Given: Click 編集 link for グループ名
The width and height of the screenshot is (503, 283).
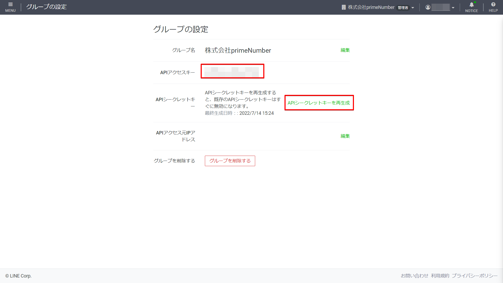Looking at the screenshot, I should [x=345, y=50].
